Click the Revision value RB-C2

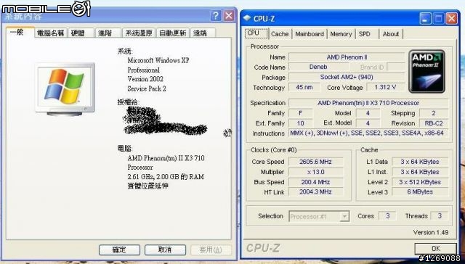(x=434, y=123)
